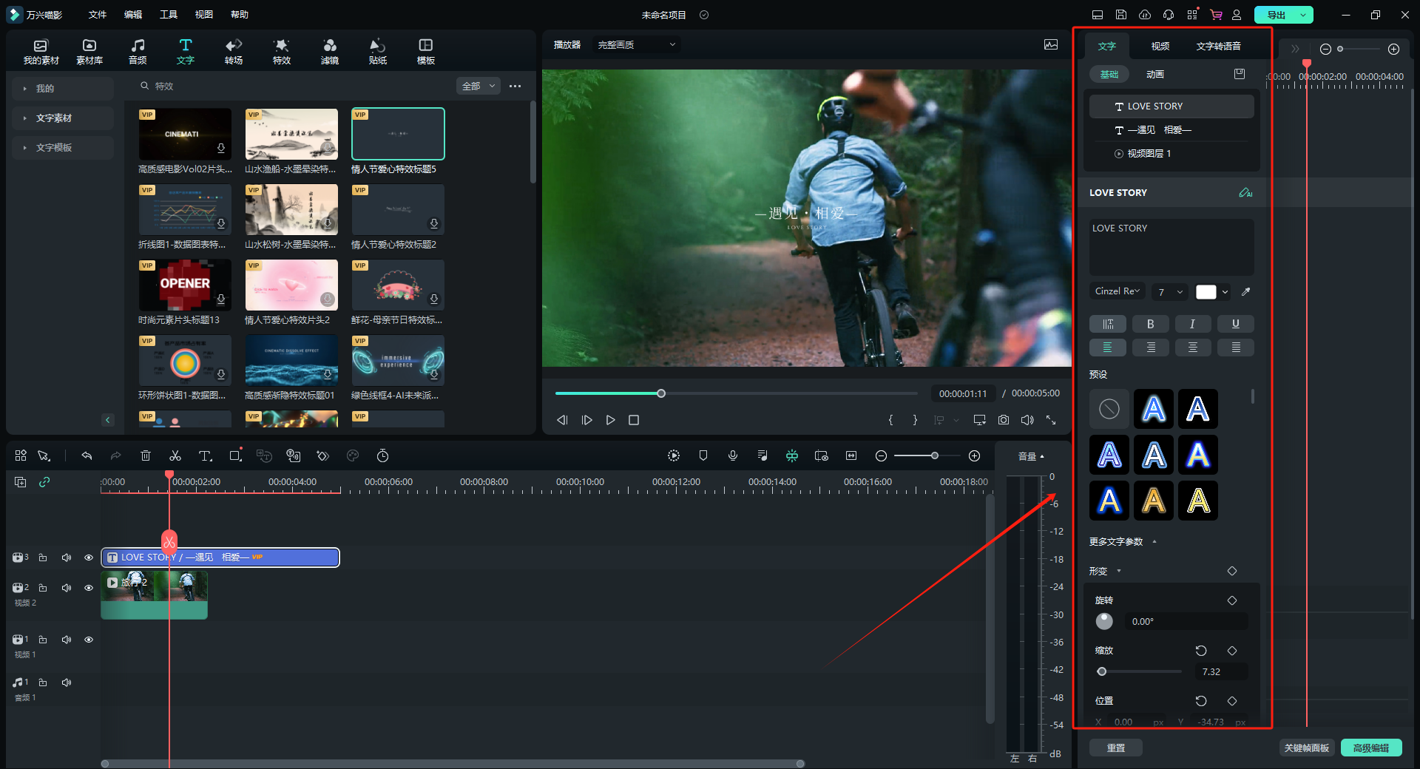The height and width of the screenshot is (769, 1420).
Task: Click the undo arrow in timeline toolbar
Action: pyautogui.click(x=87, y=456)
